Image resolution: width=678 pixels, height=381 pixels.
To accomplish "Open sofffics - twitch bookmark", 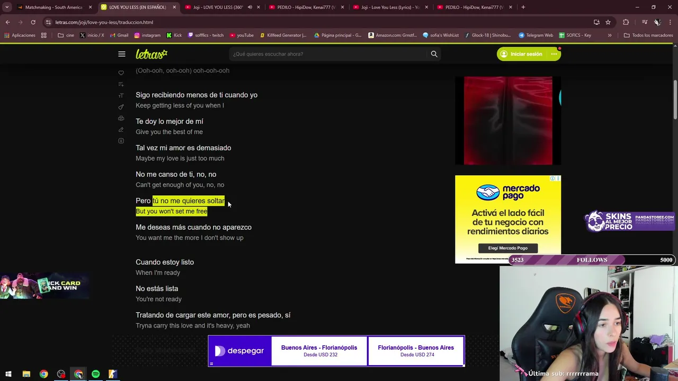I will [206, 35].
